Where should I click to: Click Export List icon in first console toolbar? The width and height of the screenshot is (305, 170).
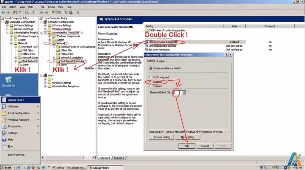[x=27, y=12]
